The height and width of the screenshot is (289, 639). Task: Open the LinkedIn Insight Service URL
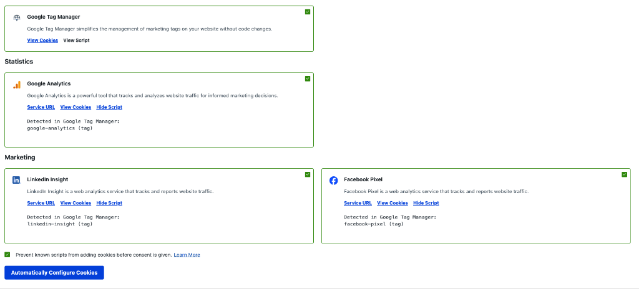(x=41, y=203)
